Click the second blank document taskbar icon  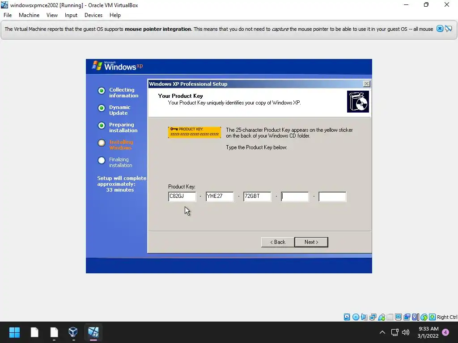pyautogui.click(x=54, y=332)
